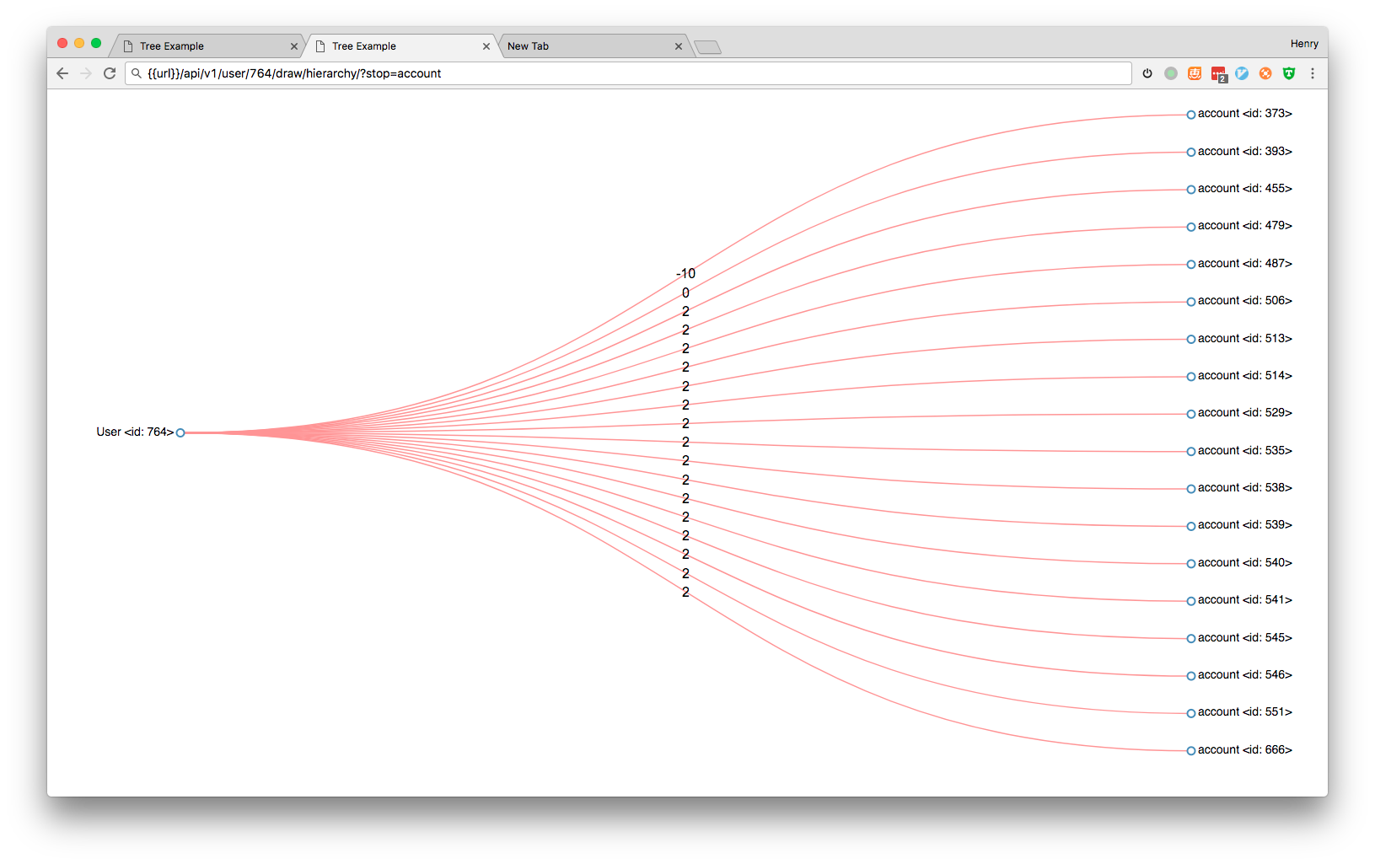Click the orange lifebuoy extension icon
Viewport: 1375px width, 864px height.
1265,73
